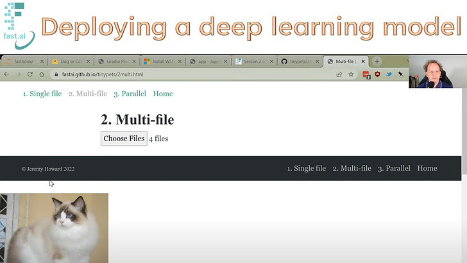Switch to the Install WSL tab
467x263 pixels.
tap(162, 62)
